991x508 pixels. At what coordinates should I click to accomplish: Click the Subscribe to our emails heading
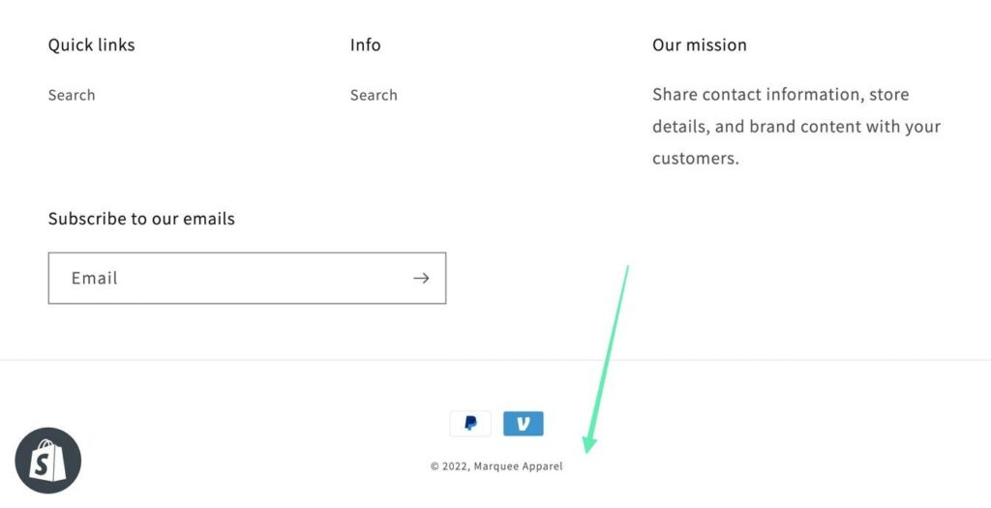click(141, 219)
